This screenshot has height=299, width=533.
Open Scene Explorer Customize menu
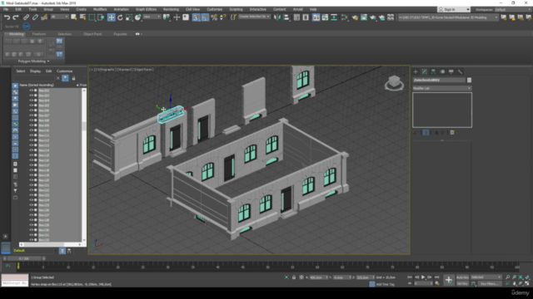coord(65,71)
